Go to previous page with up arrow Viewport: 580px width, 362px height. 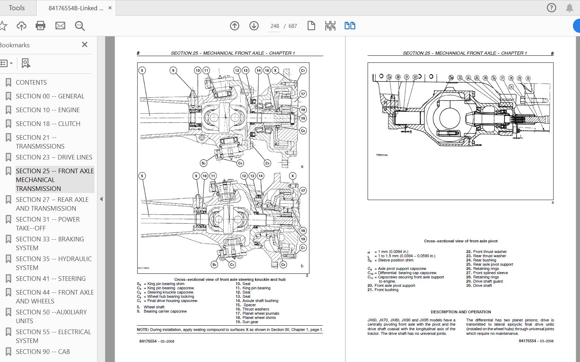point(234,26)
